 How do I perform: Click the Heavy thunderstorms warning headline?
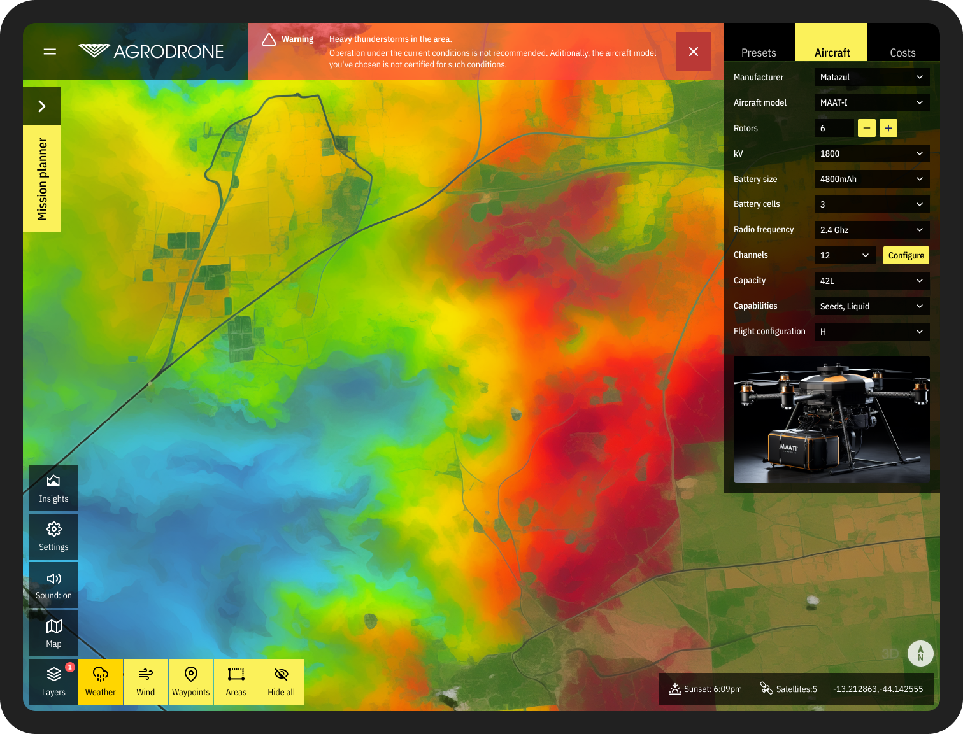(390, 39)
